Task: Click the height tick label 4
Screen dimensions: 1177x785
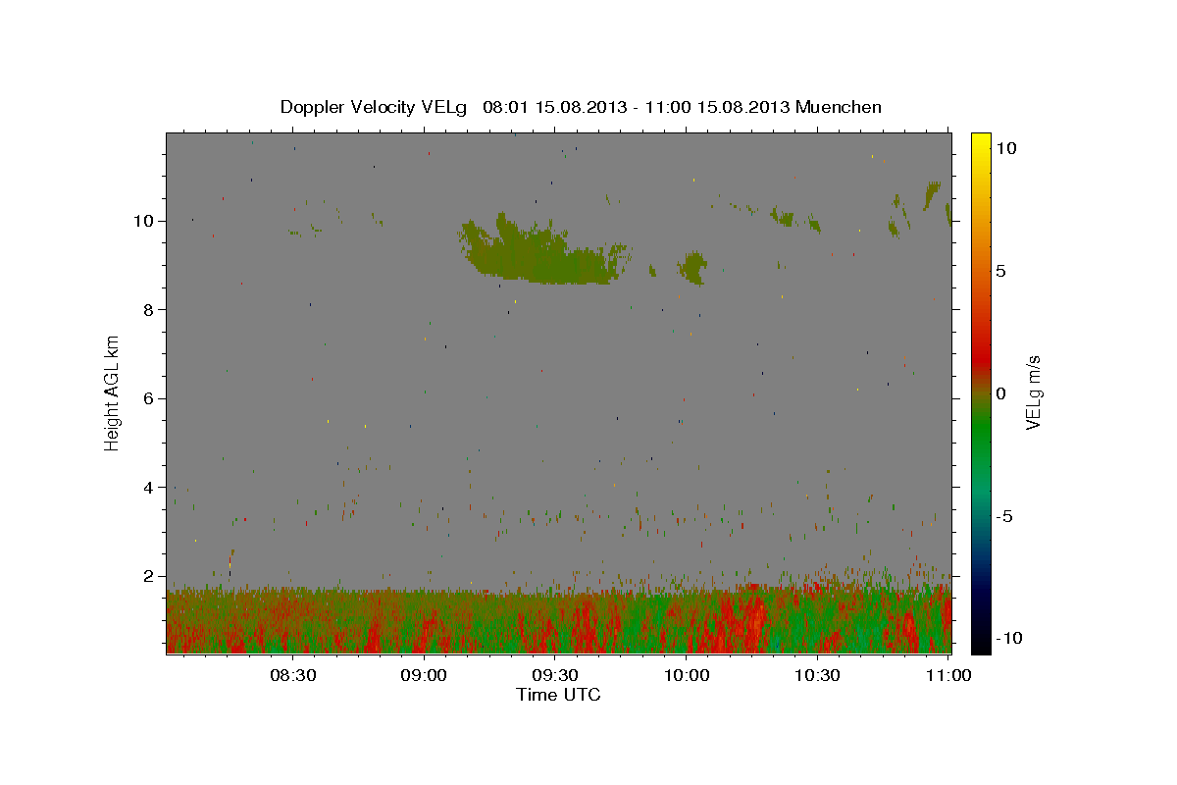Action: click(x=149, y=488)
